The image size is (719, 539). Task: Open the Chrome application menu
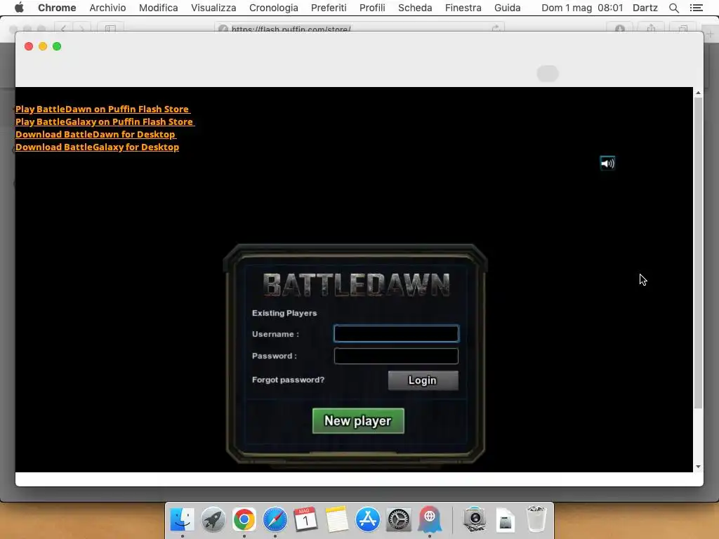click(57, 8)
